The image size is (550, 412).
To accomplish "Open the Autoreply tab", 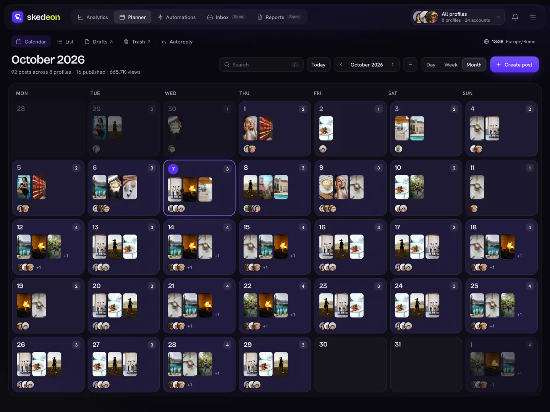I will click(x=176, y=42).
